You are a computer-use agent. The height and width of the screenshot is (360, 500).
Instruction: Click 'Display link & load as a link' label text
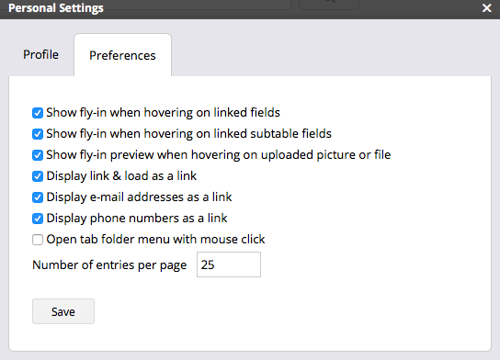[121, 176]
